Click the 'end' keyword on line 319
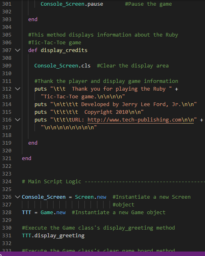The height and width of the screenshot is (256, 205). click(x=33, y=143)
